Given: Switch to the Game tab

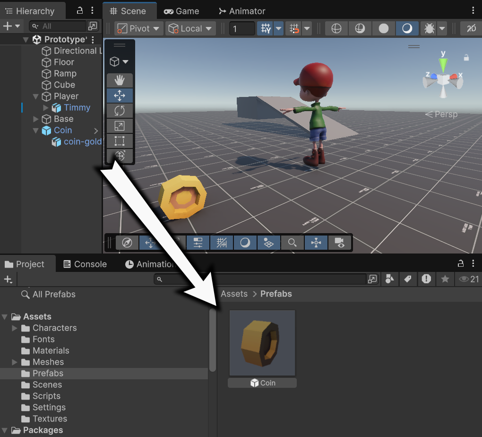Looking at the screenshot, I should click(x=181, y=11).
